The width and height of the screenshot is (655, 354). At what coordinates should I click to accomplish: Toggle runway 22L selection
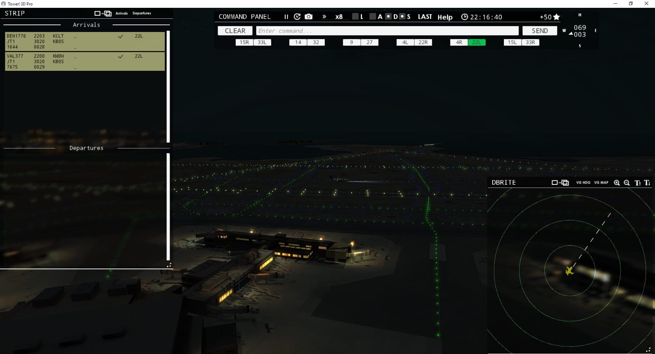click(x=477, y=42)
